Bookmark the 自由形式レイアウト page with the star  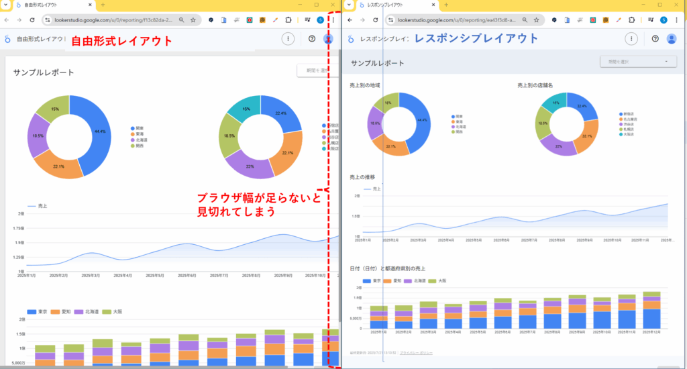tap(193, 20)
